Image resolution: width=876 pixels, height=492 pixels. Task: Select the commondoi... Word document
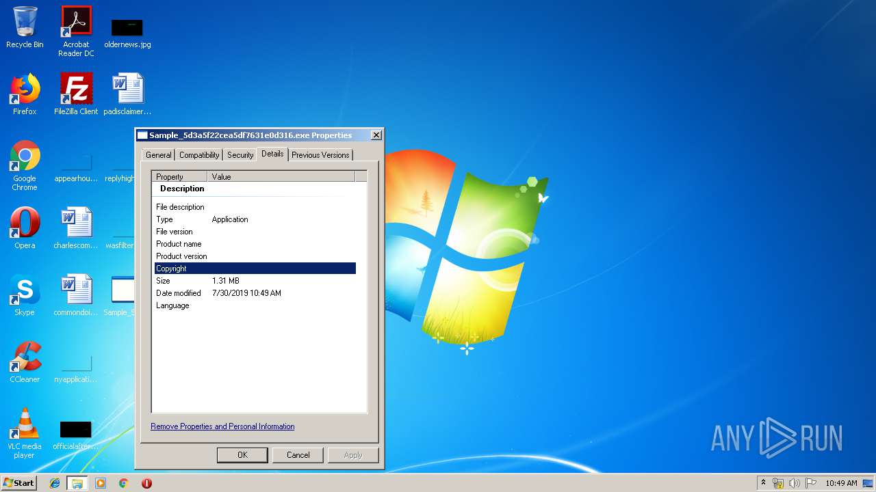[76, 295]
